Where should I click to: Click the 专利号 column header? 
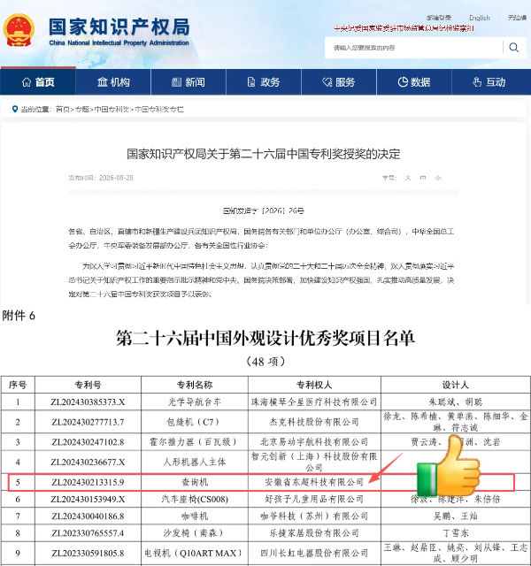click(88, 385)
